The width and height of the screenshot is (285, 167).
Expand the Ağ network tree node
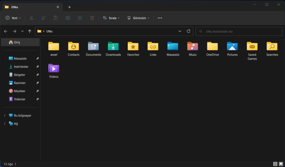5,124
